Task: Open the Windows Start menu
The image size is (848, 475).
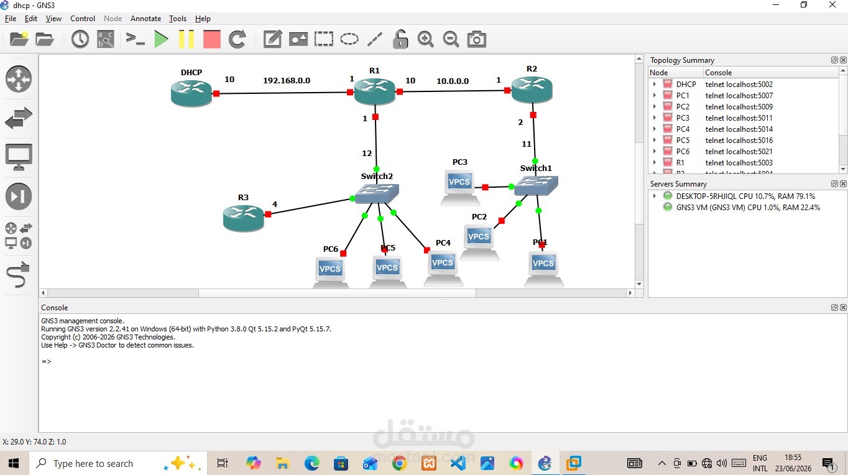Action: click(14, 463)
